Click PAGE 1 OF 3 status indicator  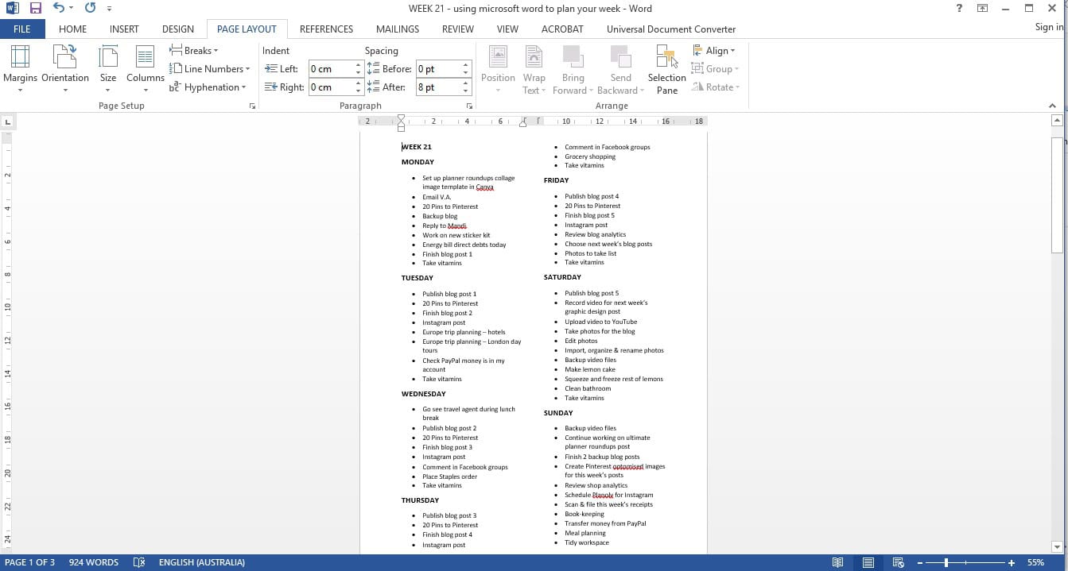tap(30, 562)
